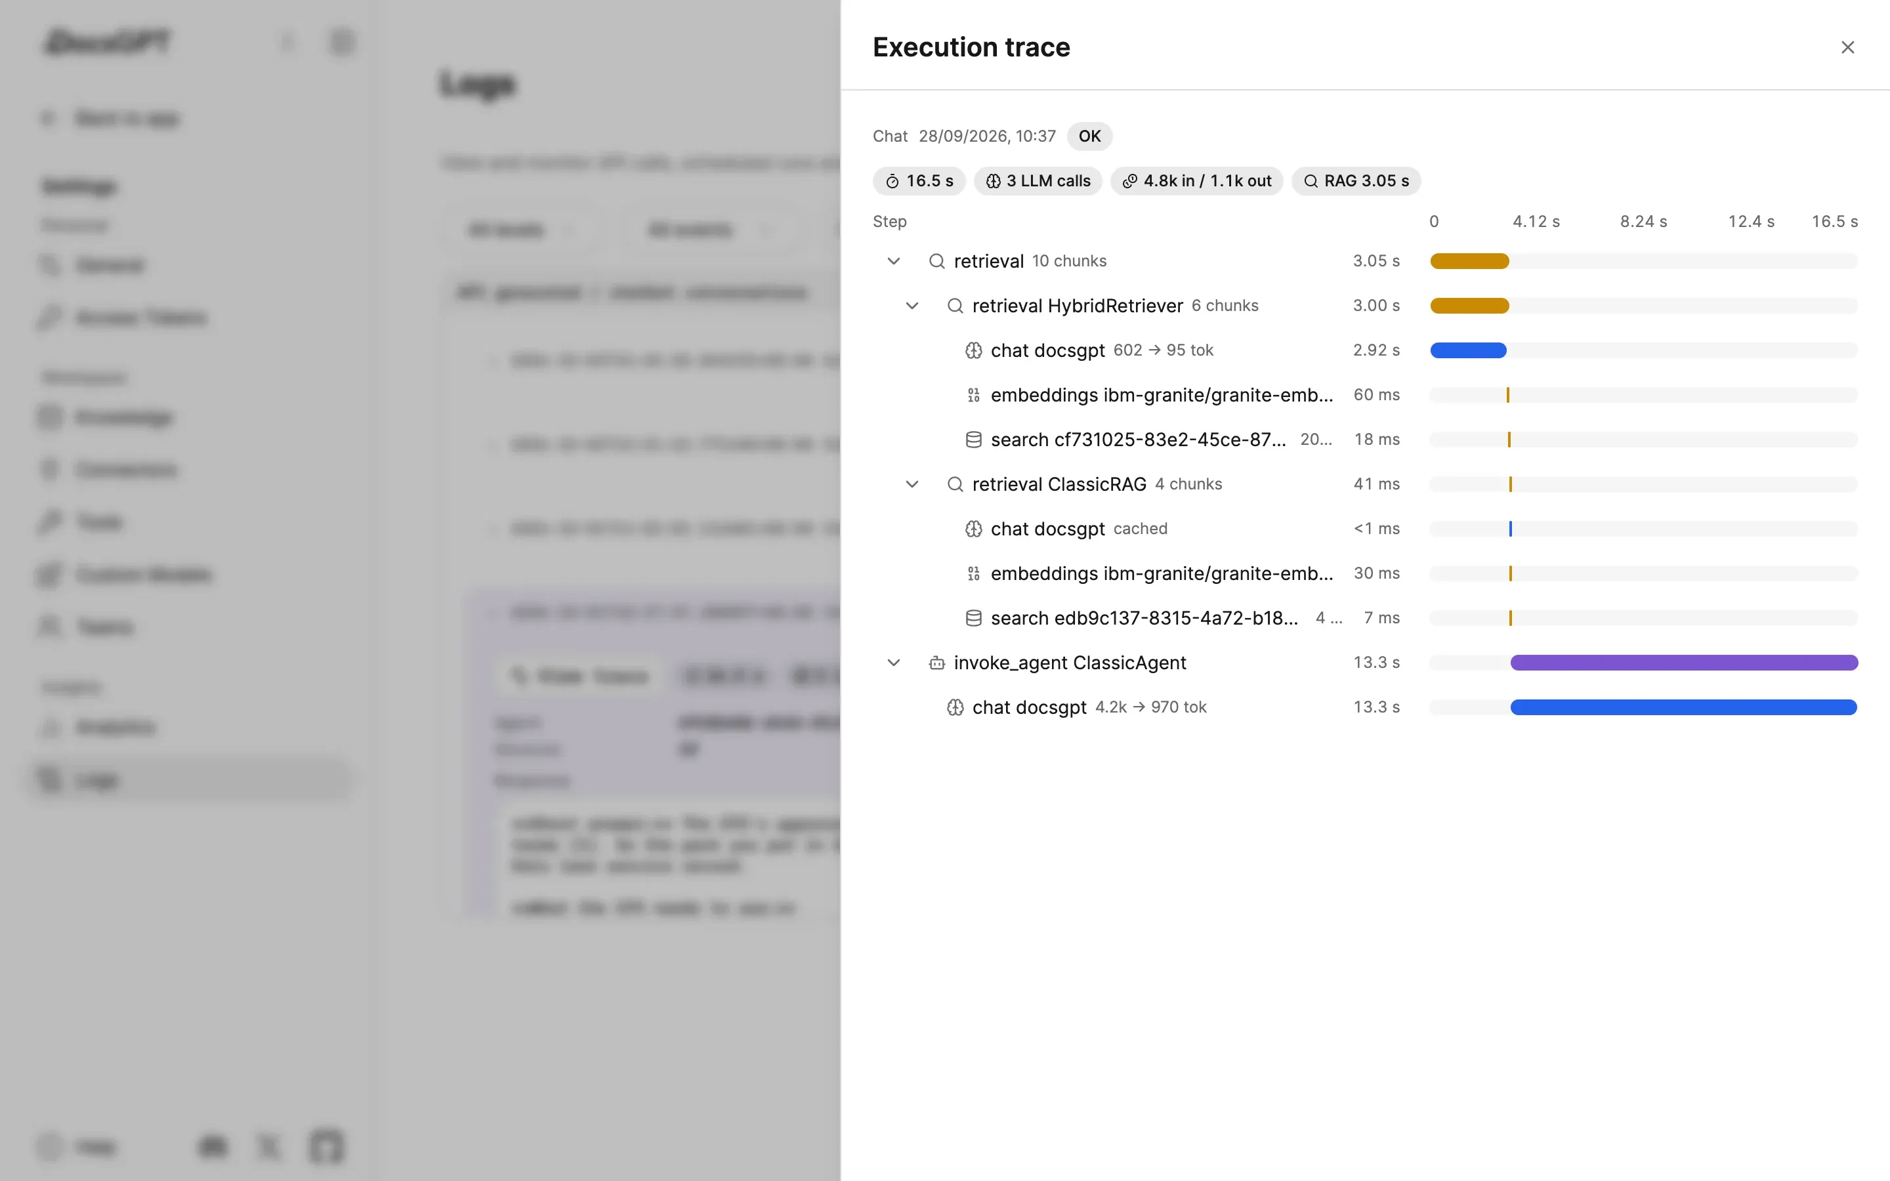Viewport: 1890px width, 1181px height.
Task: Click the 8.24 s timeline axis label
Action: (x=1643, y=222)
